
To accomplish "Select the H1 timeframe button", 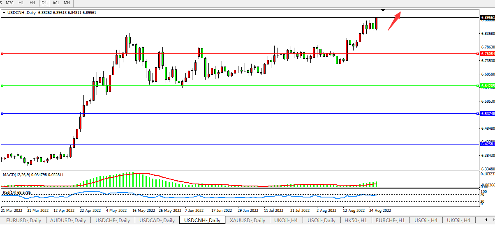I will 21,3.
